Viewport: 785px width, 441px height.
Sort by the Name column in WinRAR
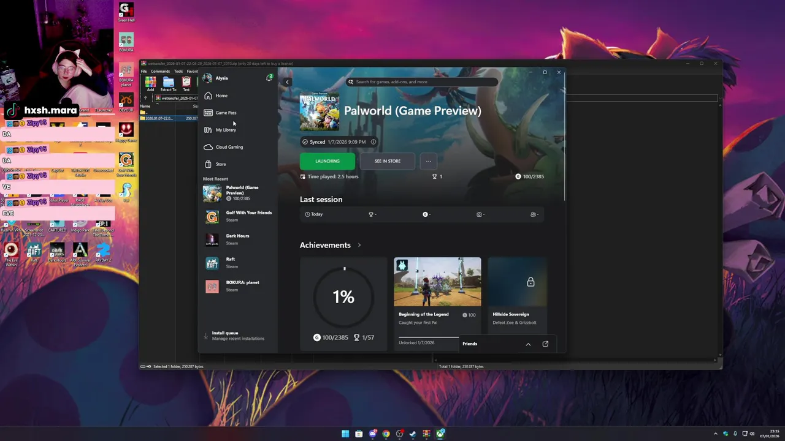coord(145,106)
